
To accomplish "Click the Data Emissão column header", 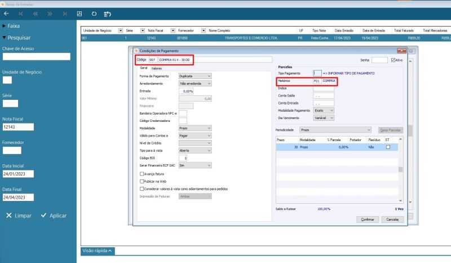I will click(x=344, y=30).
